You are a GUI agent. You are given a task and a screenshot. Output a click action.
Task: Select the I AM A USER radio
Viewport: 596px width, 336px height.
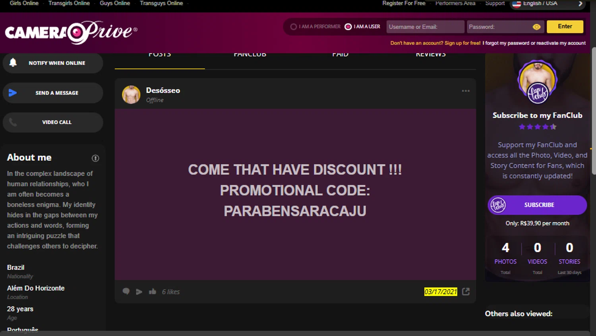348,27
